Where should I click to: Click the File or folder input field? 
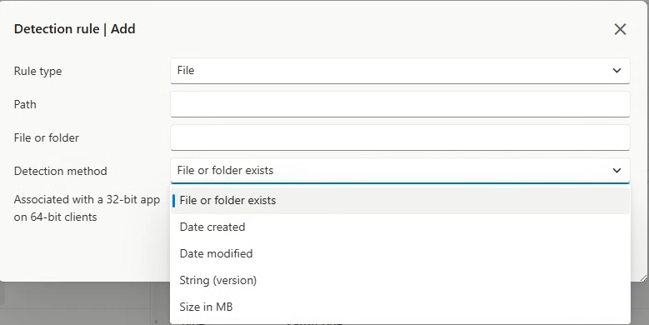pyautogui.click(x=400, y=137)
